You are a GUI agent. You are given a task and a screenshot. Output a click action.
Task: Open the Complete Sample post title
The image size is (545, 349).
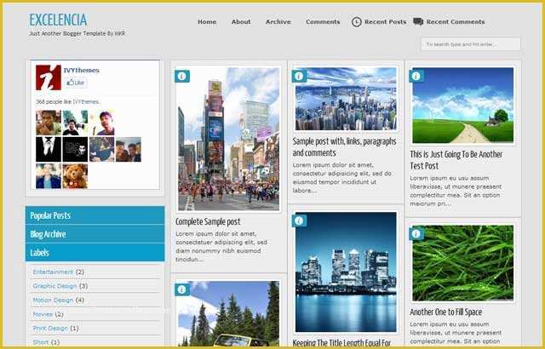click(208, 221)
